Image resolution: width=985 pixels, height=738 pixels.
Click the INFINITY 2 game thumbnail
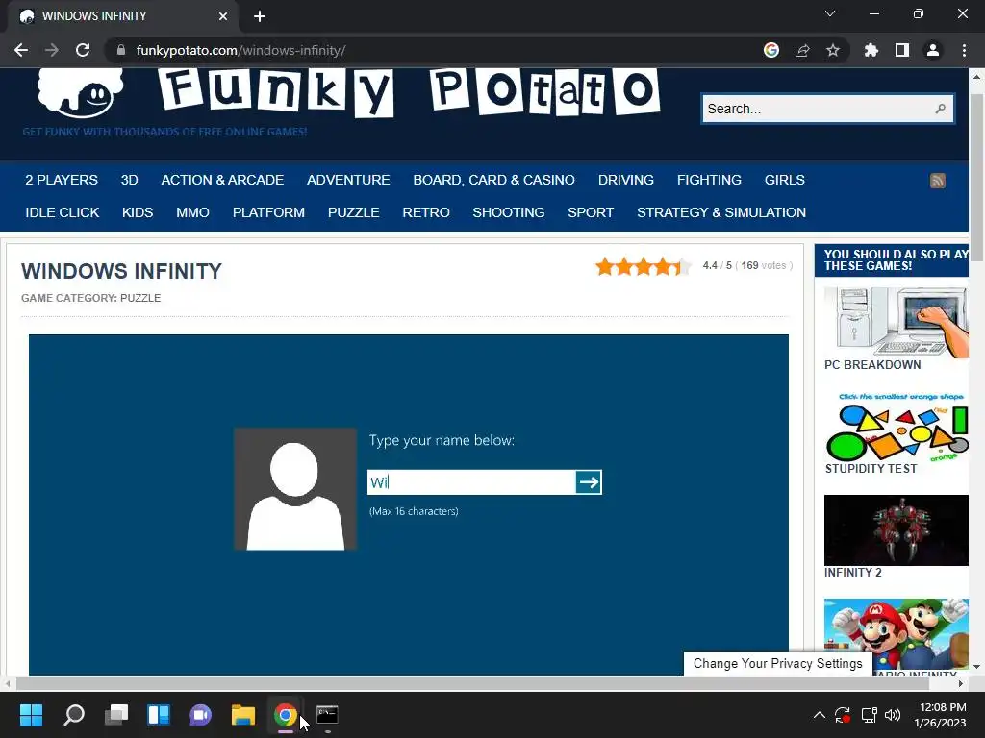click(x=896, y=530)
